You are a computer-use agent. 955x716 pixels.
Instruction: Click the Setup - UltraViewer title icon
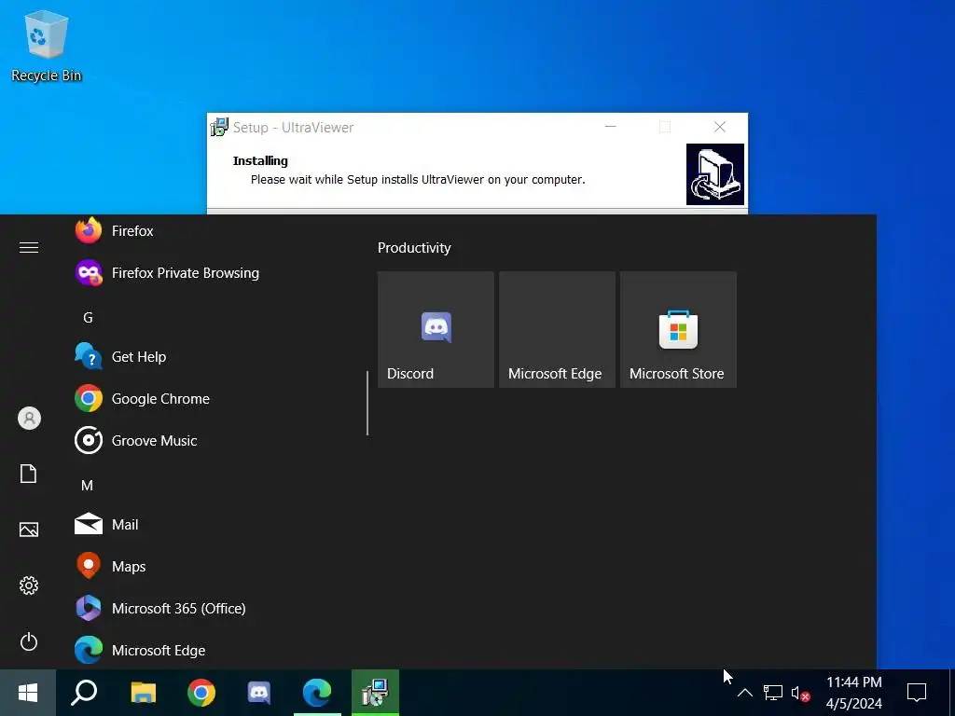(219, 127)
